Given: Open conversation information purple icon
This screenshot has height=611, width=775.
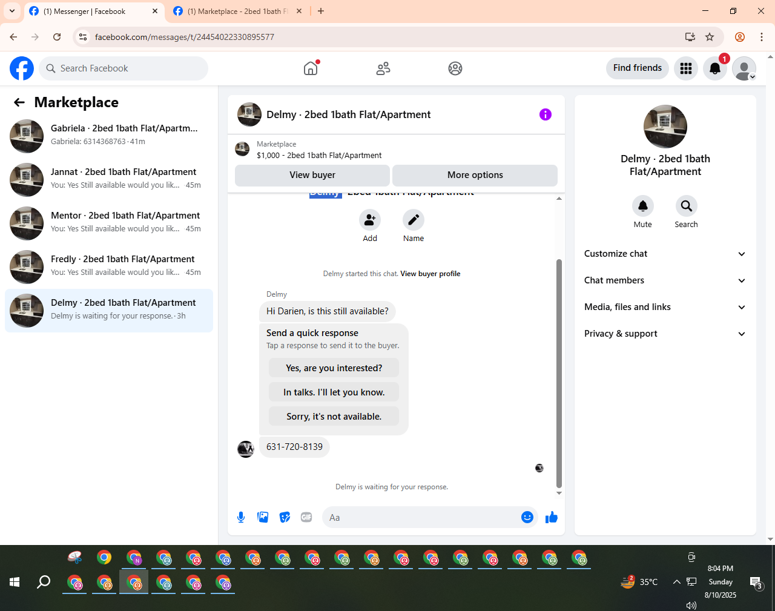Looking at the screenshot, I should click(546, 114).
